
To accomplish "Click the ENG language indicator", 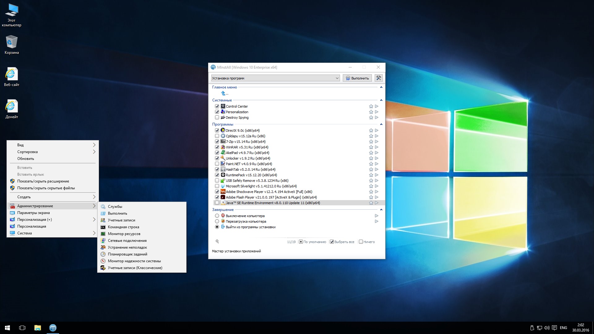I will pyautogui.click(x=563, y=328).
